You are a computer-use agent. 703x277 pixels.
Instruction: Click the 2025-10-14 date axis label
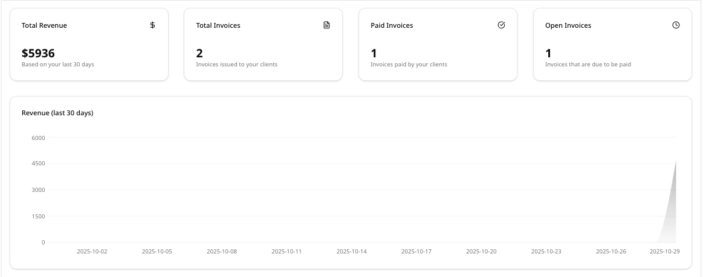[x=351, y=251]
